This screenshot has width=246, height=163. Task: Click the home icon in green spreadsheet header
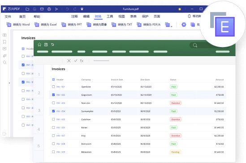(39, 44)
